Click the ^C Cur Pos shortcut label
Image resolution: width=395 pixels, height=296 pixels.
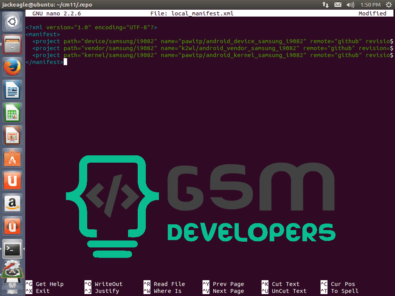pyautogui.click(x=338, y=284)
